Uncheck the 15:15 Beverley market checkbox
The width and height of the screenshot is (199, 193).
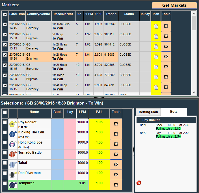pos(5,45)
